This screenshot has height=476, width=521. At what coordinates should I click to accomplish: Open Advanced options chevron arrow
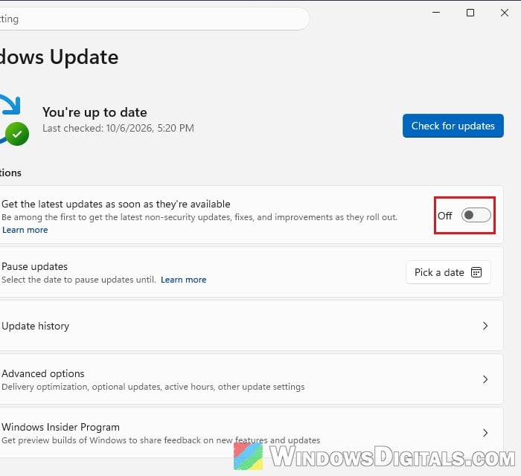tap(485, 379)
